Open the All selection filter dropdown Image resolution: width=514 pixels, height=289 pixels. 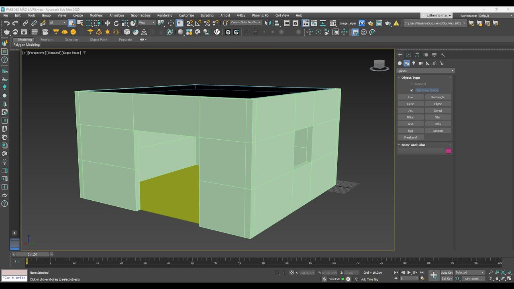pos(57,23)
